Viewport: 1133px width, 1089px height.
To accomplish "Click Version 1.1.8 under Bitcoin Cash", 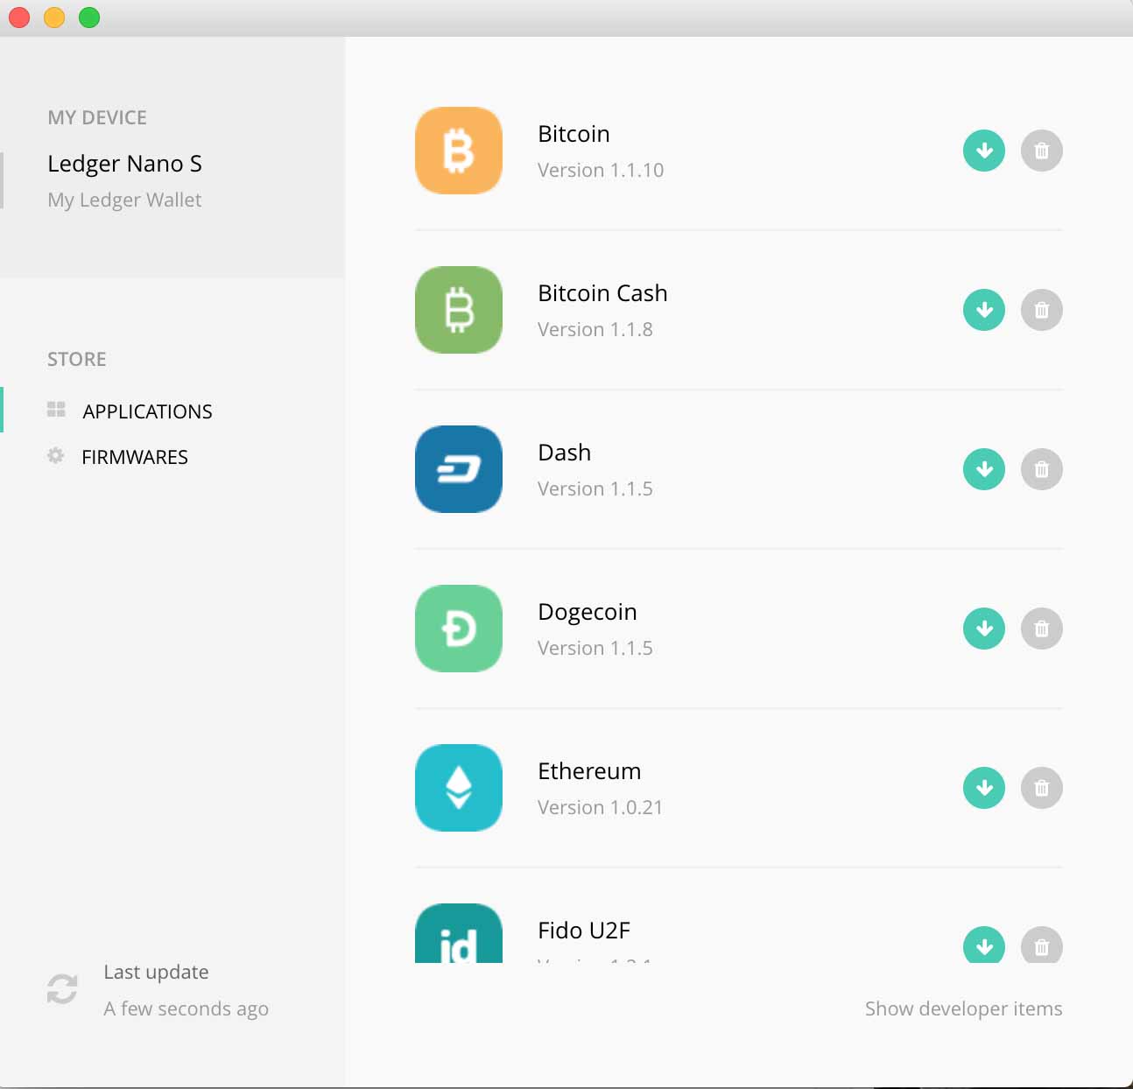I will [x=595, y=329].
